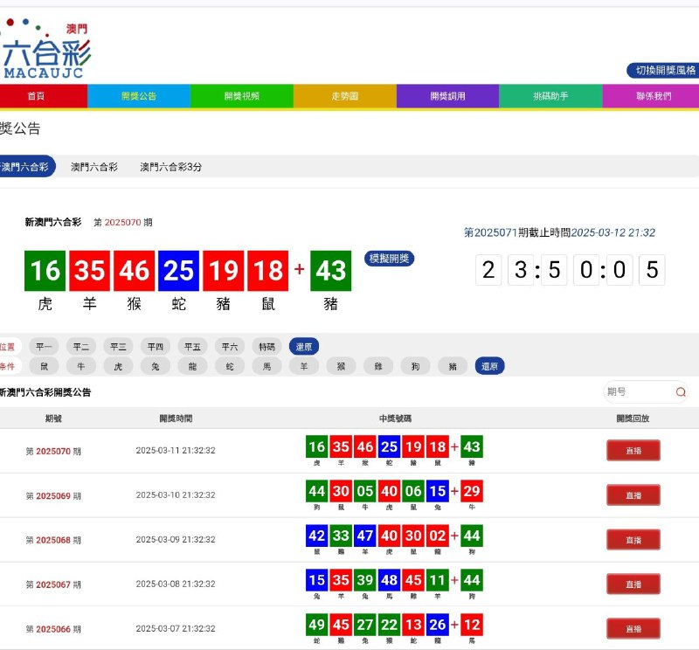Select the 虎 zodiac filter chip
The height and width of the screenshot is (650, 699).
tap(118, 366)
